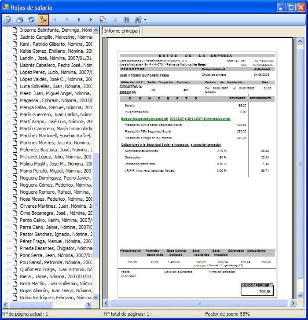This screenshot has height=320, width=308.
Task: Click the Print report icon
Action: (19, 20)
